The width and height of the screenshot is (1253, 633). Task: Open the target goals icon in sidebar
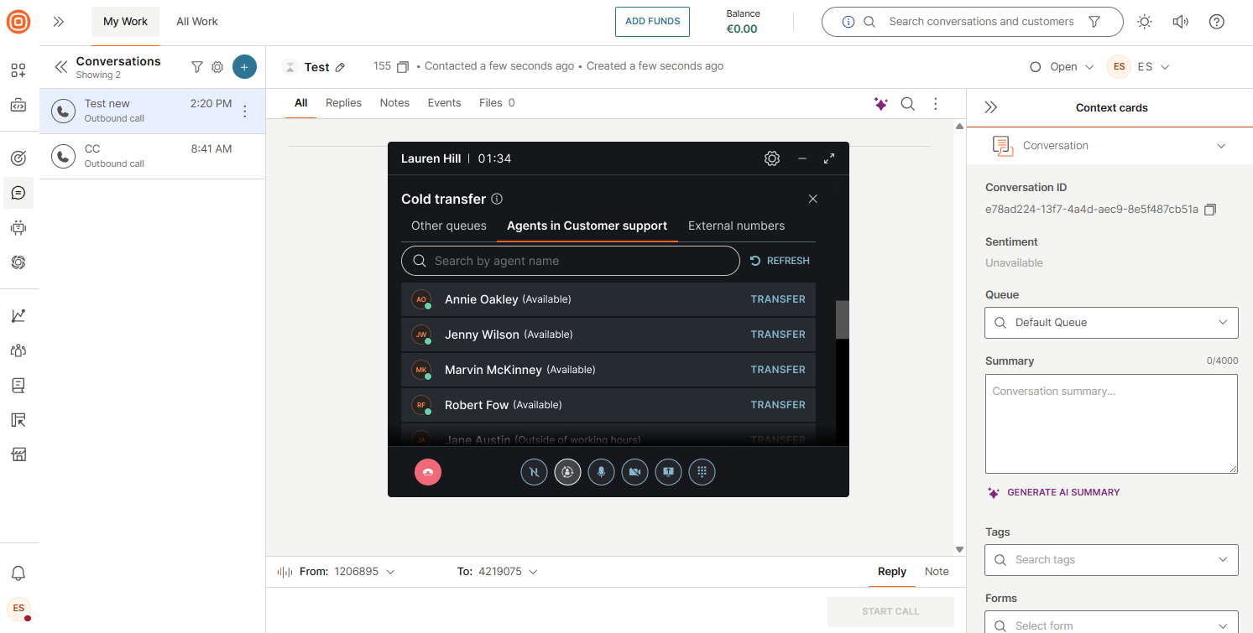18,158
